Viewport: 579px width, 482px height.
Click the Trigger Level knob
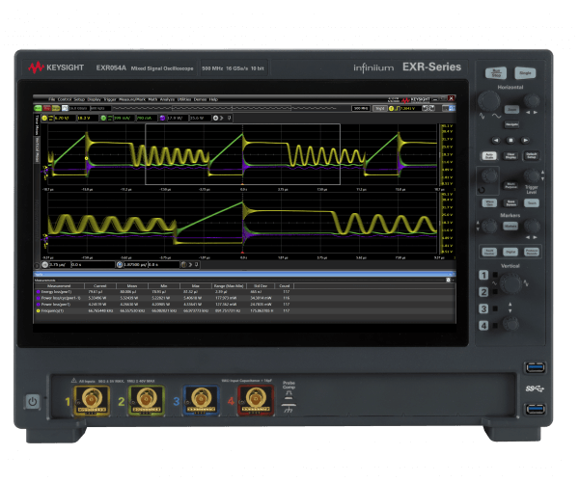tap(532, 176)
